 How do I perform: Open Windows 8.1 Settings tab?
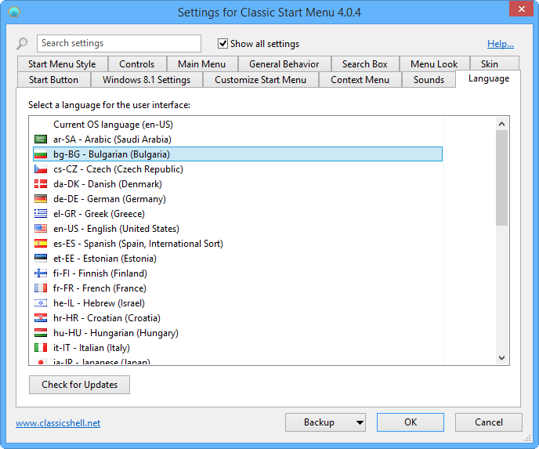point(147,80)
